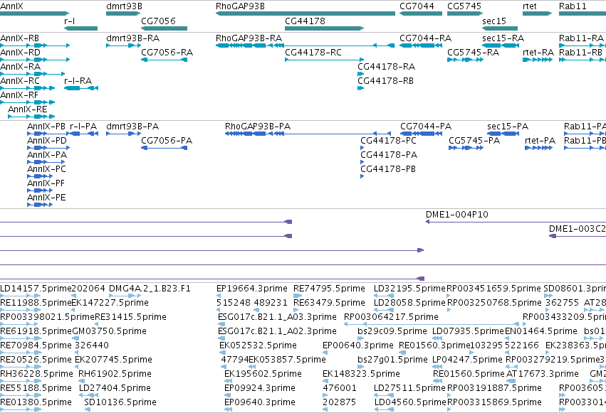Open EST EP19664.3prime
This screenshot has width=606, height=413.
[252, 289]
